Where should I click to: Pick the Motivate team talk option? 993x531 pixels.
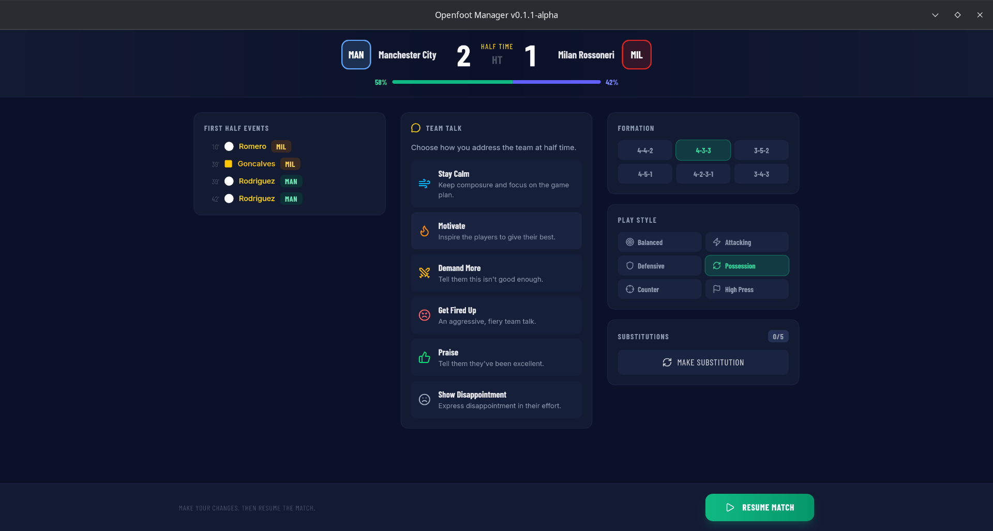click(496, 231)
